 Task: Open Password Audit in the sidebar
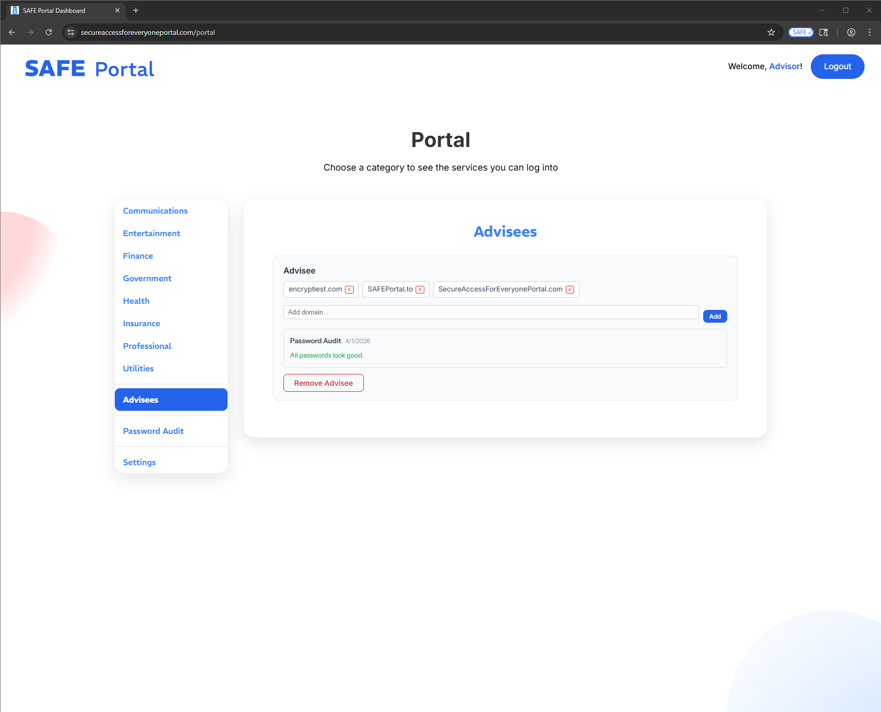[153, 431]
